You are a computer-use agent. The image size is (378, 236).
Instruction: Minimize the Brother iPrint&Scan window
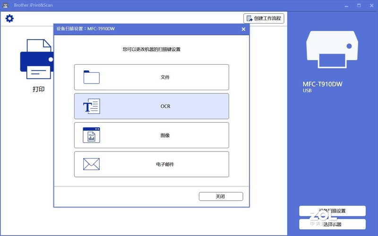pyautogui.click(x=346, y=5)
